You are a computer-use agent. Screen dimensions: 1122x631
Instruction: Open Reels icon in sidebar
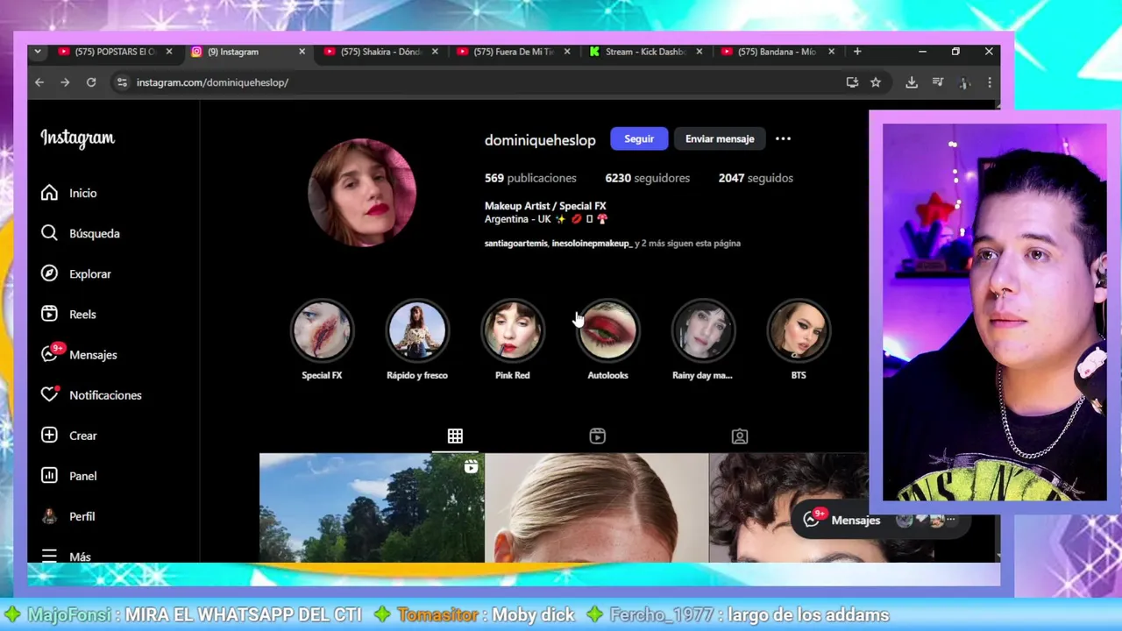click(50, 314)
